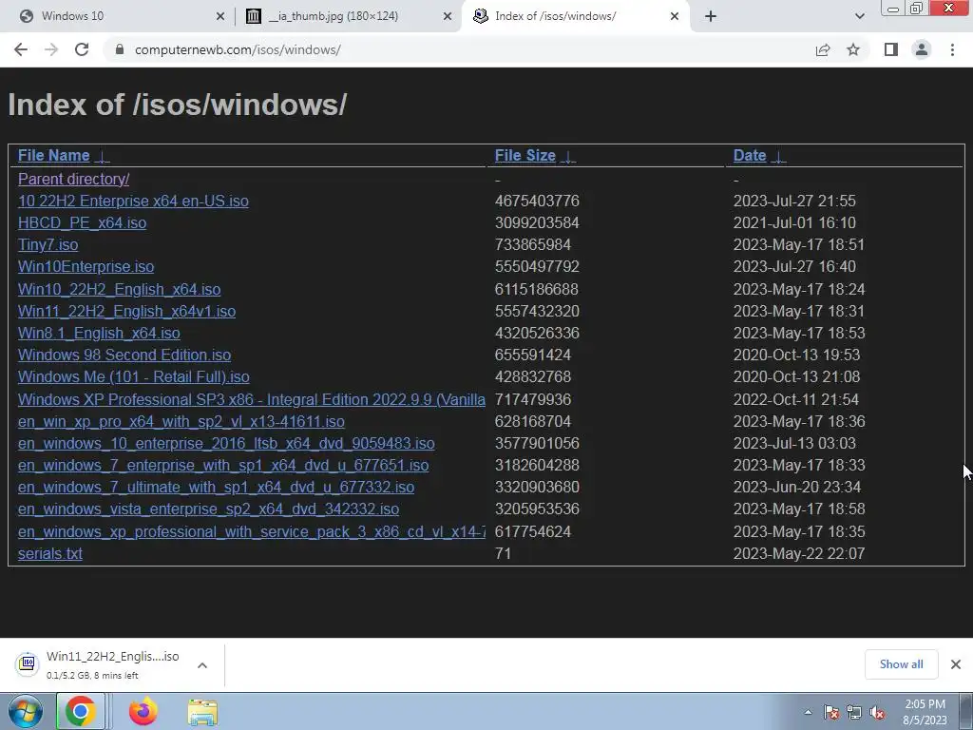This screenshot has width=973, height=730.
Task: Download Win10Enterprise.iso
Action: point(86,266)
